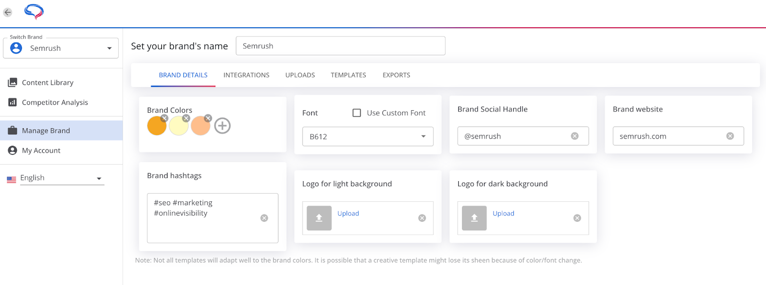The image size is (766, 285).
Task: Click the US flag icon
Action: coord(11,180)
